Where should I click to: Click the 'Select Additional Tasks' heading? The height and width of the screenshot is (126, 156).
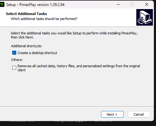[x=26, y=14]
